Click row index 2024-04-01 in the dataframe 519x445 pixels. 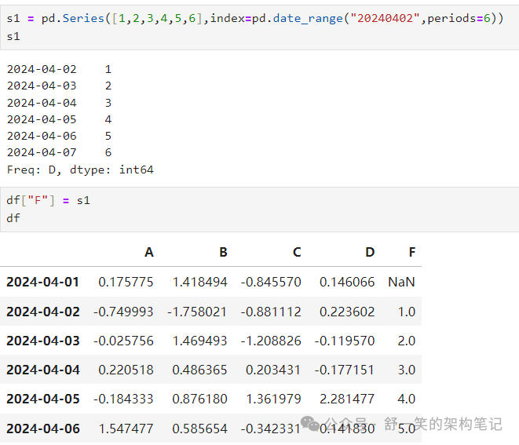point(43,282)
